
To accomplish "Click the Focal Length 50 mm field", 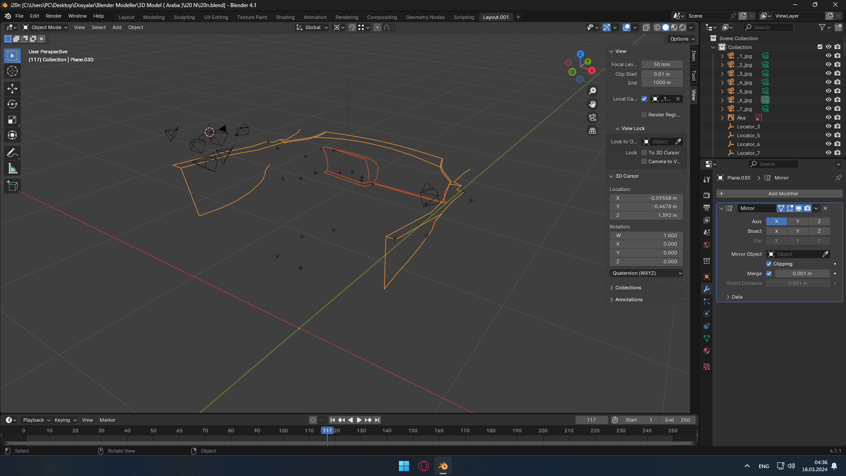I will 662,64.
